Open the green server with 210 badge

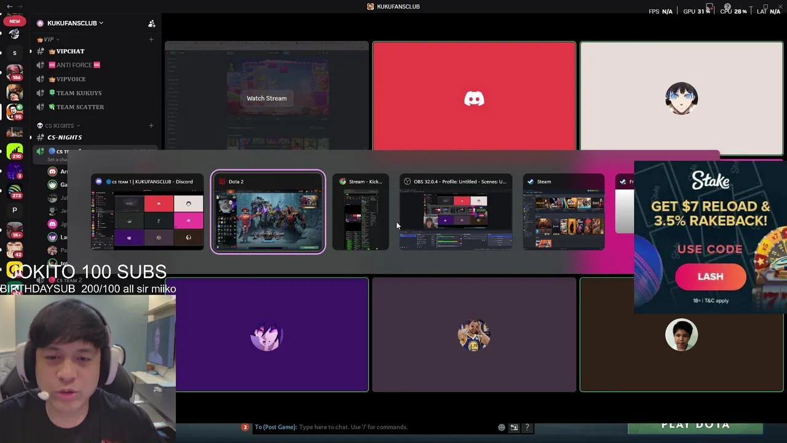coord(15,151)
